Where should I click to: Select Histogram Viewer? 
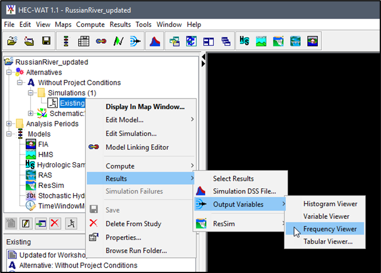tap(325, 204)
